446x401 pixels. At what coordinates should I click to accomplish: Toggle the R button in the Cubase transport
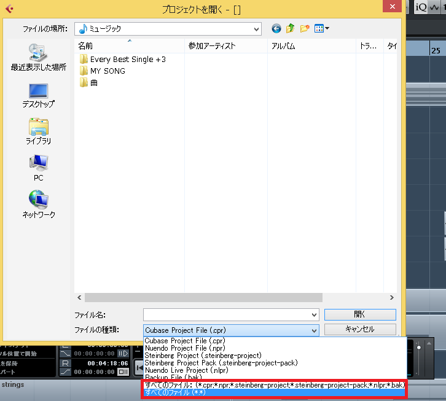65,363
